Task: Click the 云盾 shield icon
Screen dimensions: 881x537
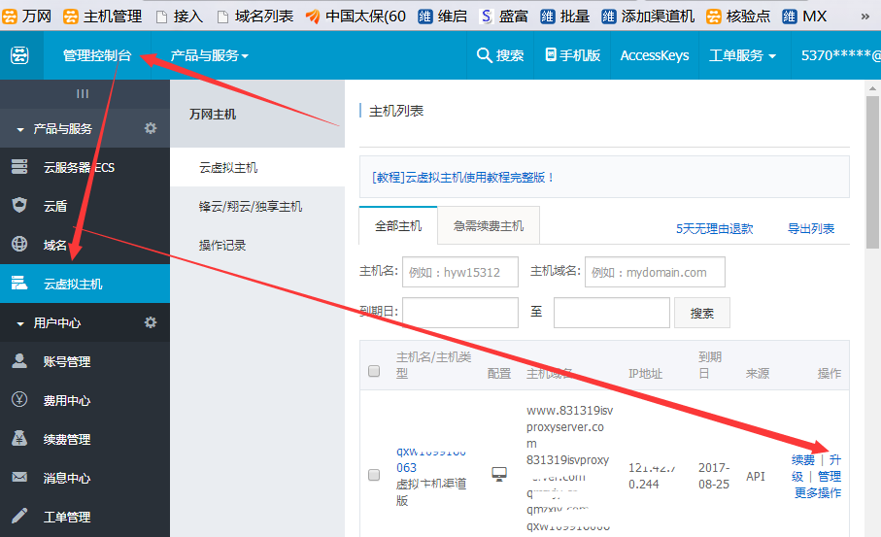Action: (x=19, y=205)
